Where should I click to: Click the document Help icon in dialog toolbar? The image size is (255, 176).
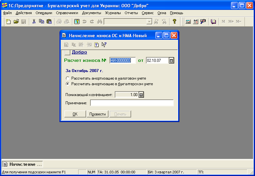coord(97,45)
